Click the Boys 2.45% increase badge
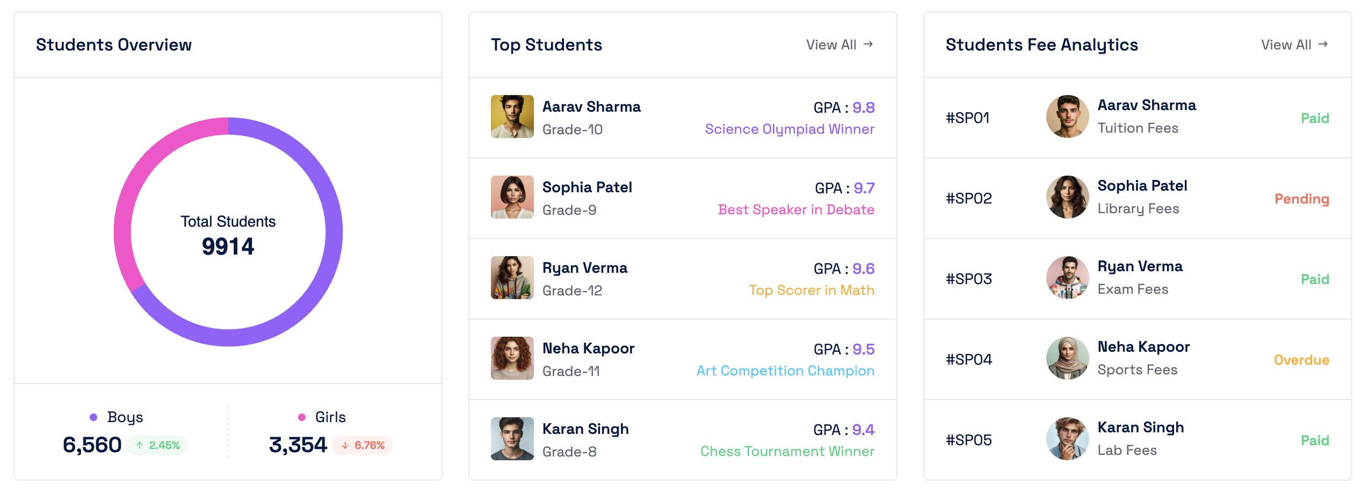 click(157, 445)
